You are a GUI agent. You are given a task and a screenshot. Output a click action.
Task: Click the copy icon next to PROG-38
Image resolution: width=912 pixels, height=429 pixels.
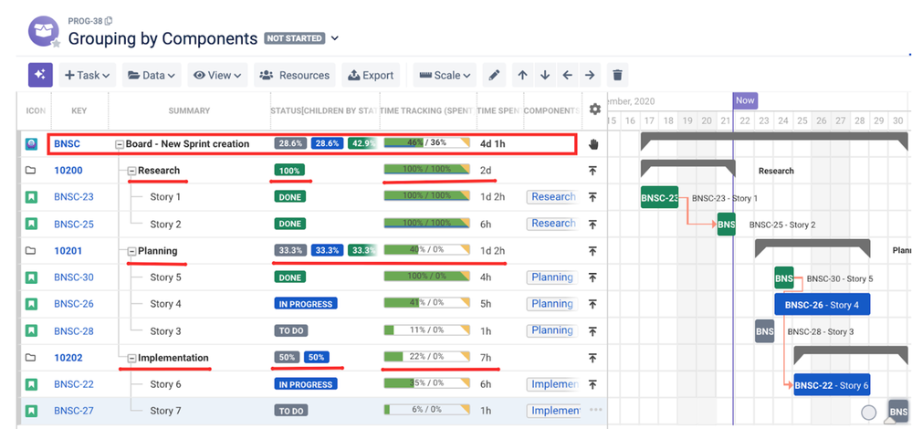coord(109,21)
